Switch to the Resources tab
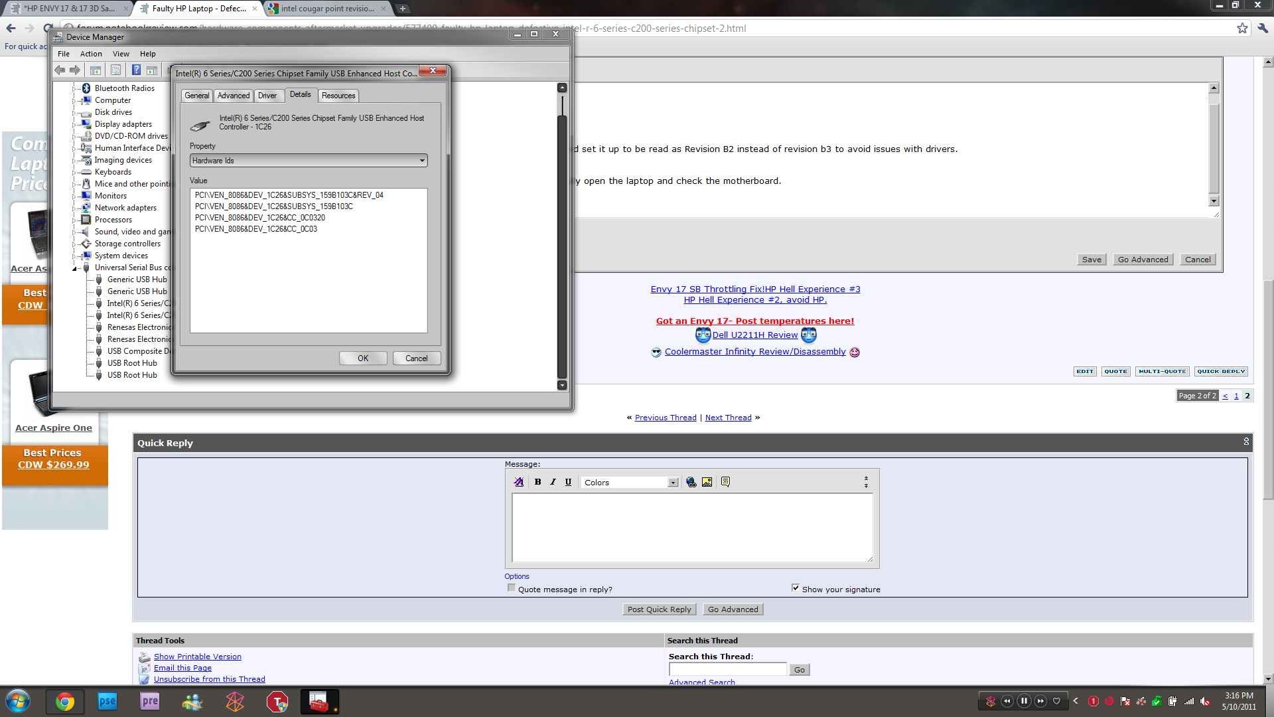The height and width of the screenshot is (717, 1274). click(x=338, y=96)
